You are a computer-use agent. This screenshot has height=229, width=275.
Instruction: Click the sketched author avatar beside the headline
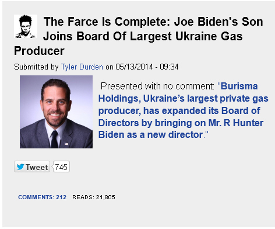pyautogui.click(x=26, y=26)
